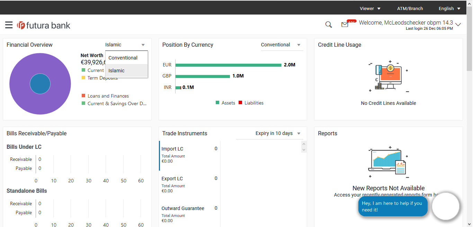Image resolution: width=473 pixels, height=227 pixels.
Task: Click the reports laptop illustration icon
Action: pos(388,162)
